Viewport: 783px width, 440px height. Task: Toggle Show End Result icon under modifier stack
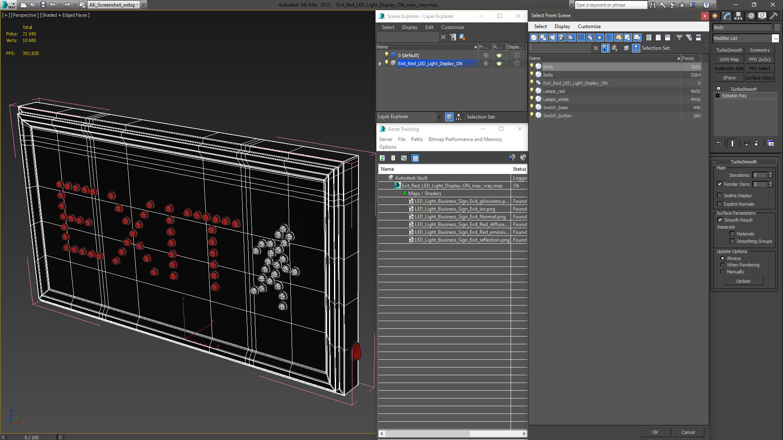point(732,143)
